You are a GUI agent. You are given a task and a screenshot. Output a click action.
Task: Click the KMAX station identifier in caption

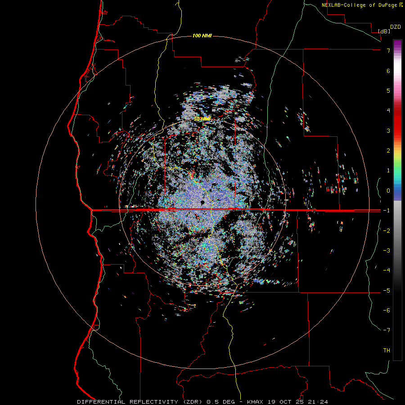(255, 402)
